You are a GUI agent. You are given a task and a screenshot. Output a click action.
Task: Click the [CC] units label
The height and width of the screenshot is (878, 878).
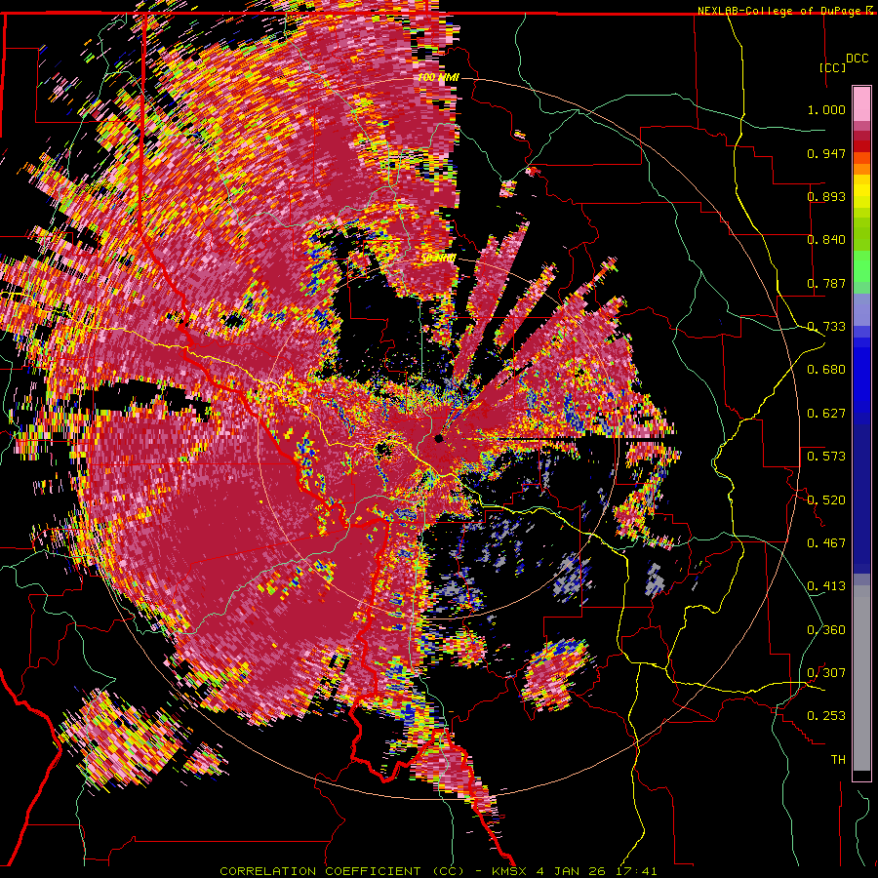tap(832, 67)
